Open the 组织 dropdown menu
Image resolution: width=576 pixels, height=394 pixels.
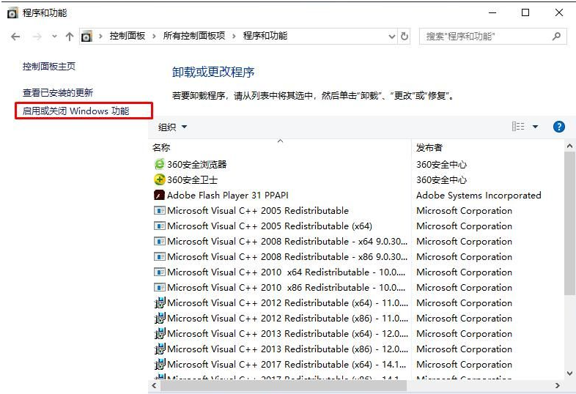coord(172,127)
